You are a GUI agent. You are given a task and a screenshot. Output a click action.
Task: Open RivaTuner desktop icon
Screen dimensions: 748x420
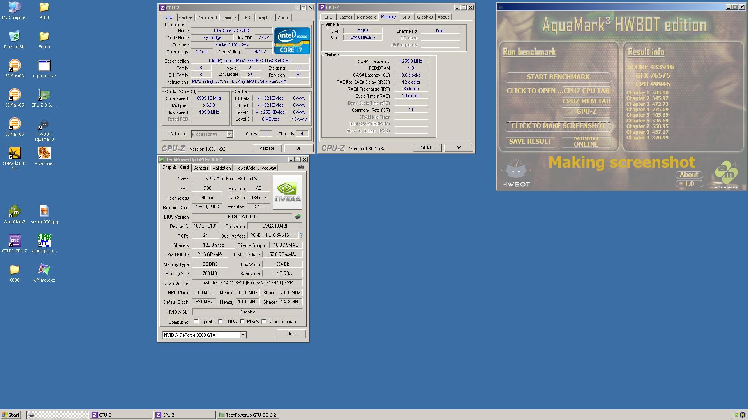pos(44,156)
